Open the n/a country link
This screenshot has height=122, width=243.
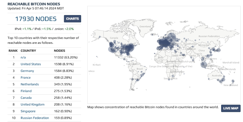click(23, 57)
